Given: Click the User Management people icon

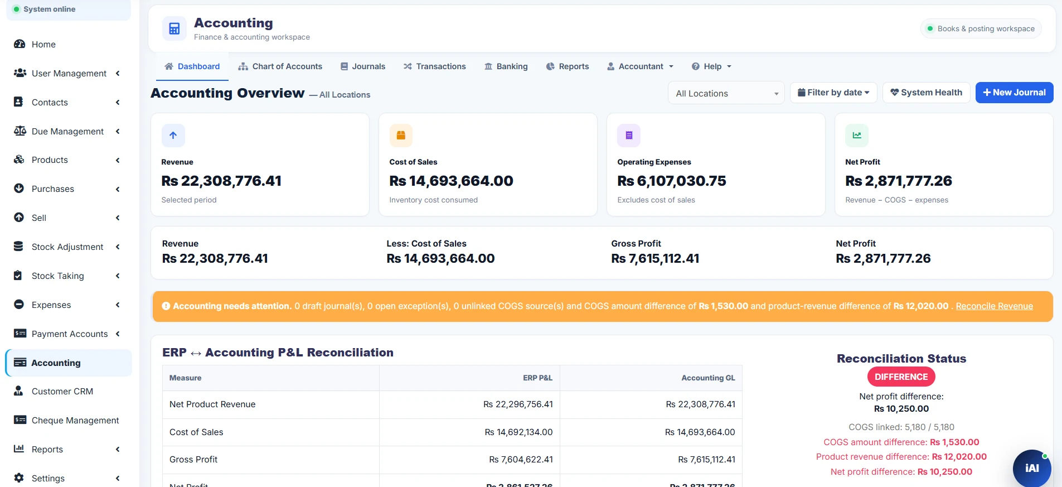Looking at the screenshot, I should (20, 73).
